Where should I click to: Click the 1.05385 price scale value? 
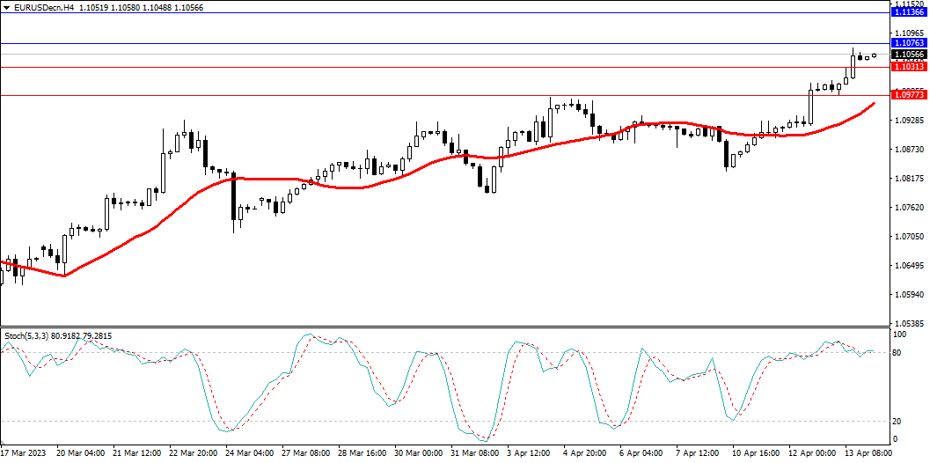[x=911, y=324]
